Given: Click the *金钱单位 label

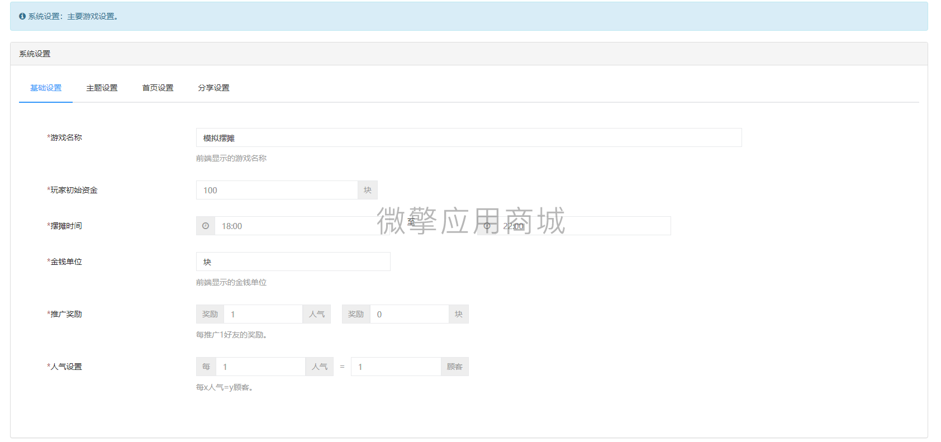Looking at the screenshot, I should (x=64, y=262).
